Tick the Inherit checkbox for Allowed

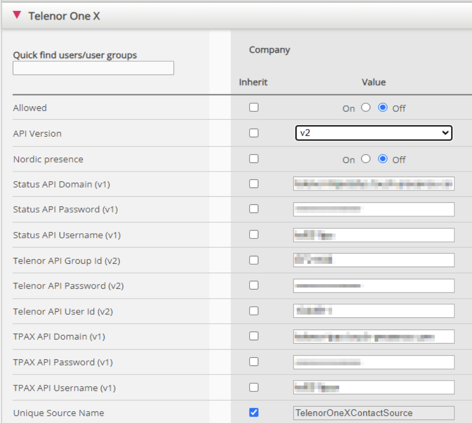[x=254, y=107]
